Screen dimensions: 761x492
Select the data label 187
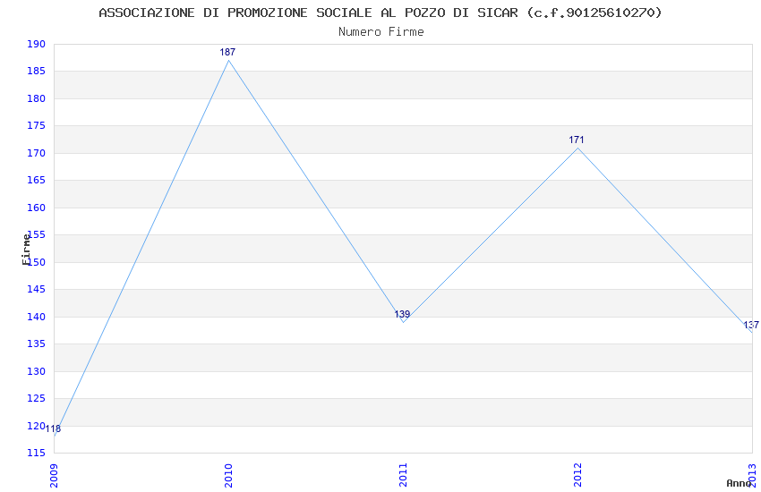pyautogui.click(x=227, y=52)
